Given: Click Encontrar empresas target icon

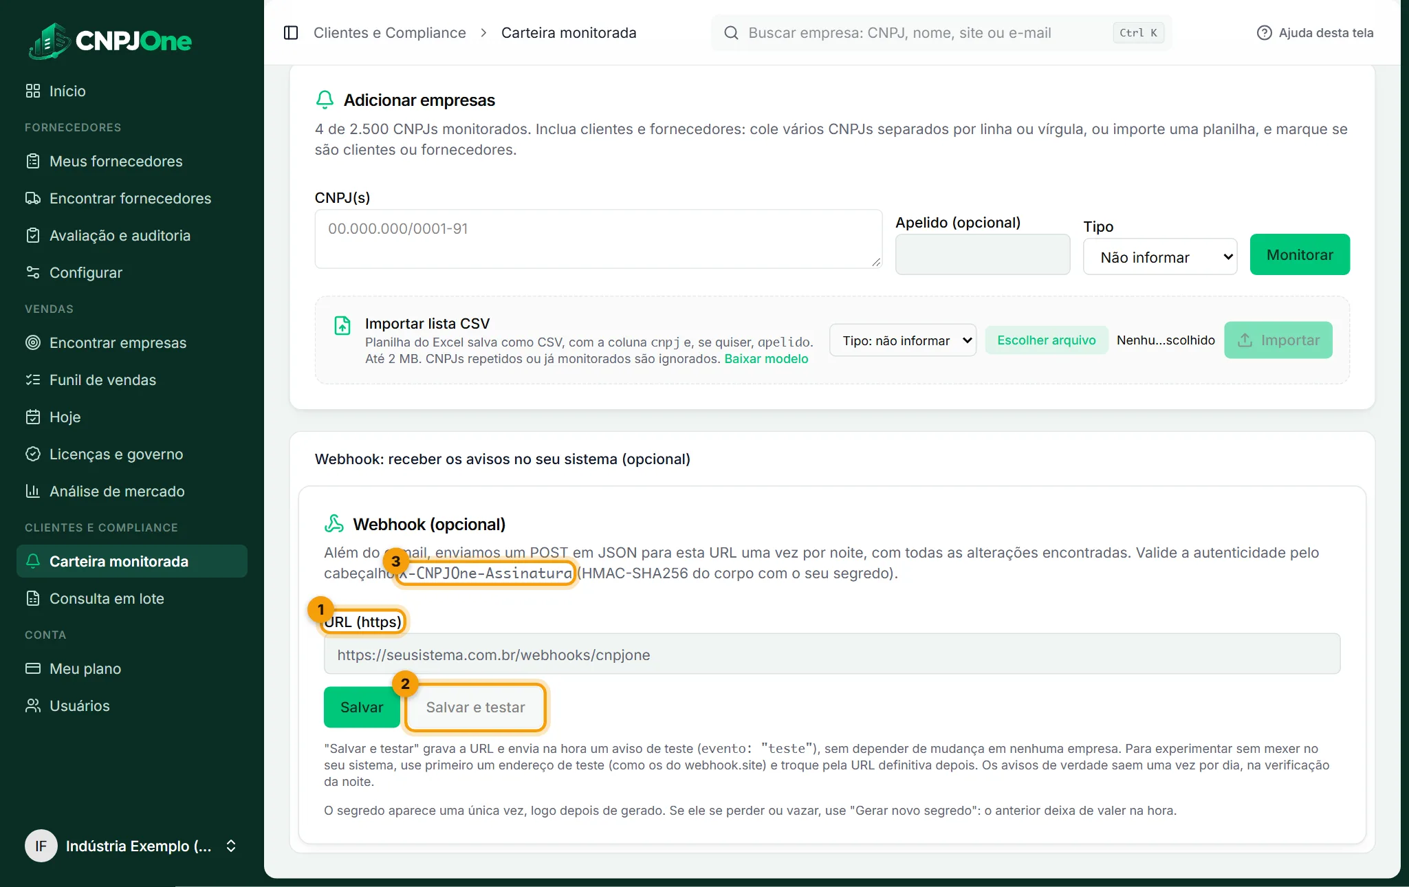Looking at the screenshot, I should pos(33,342).
